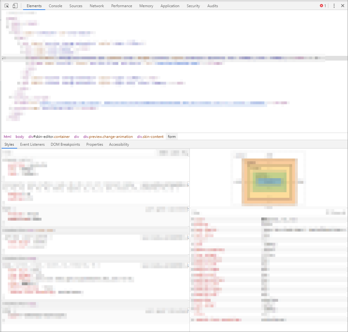Select the html breadcrumb

pos(7,137)
